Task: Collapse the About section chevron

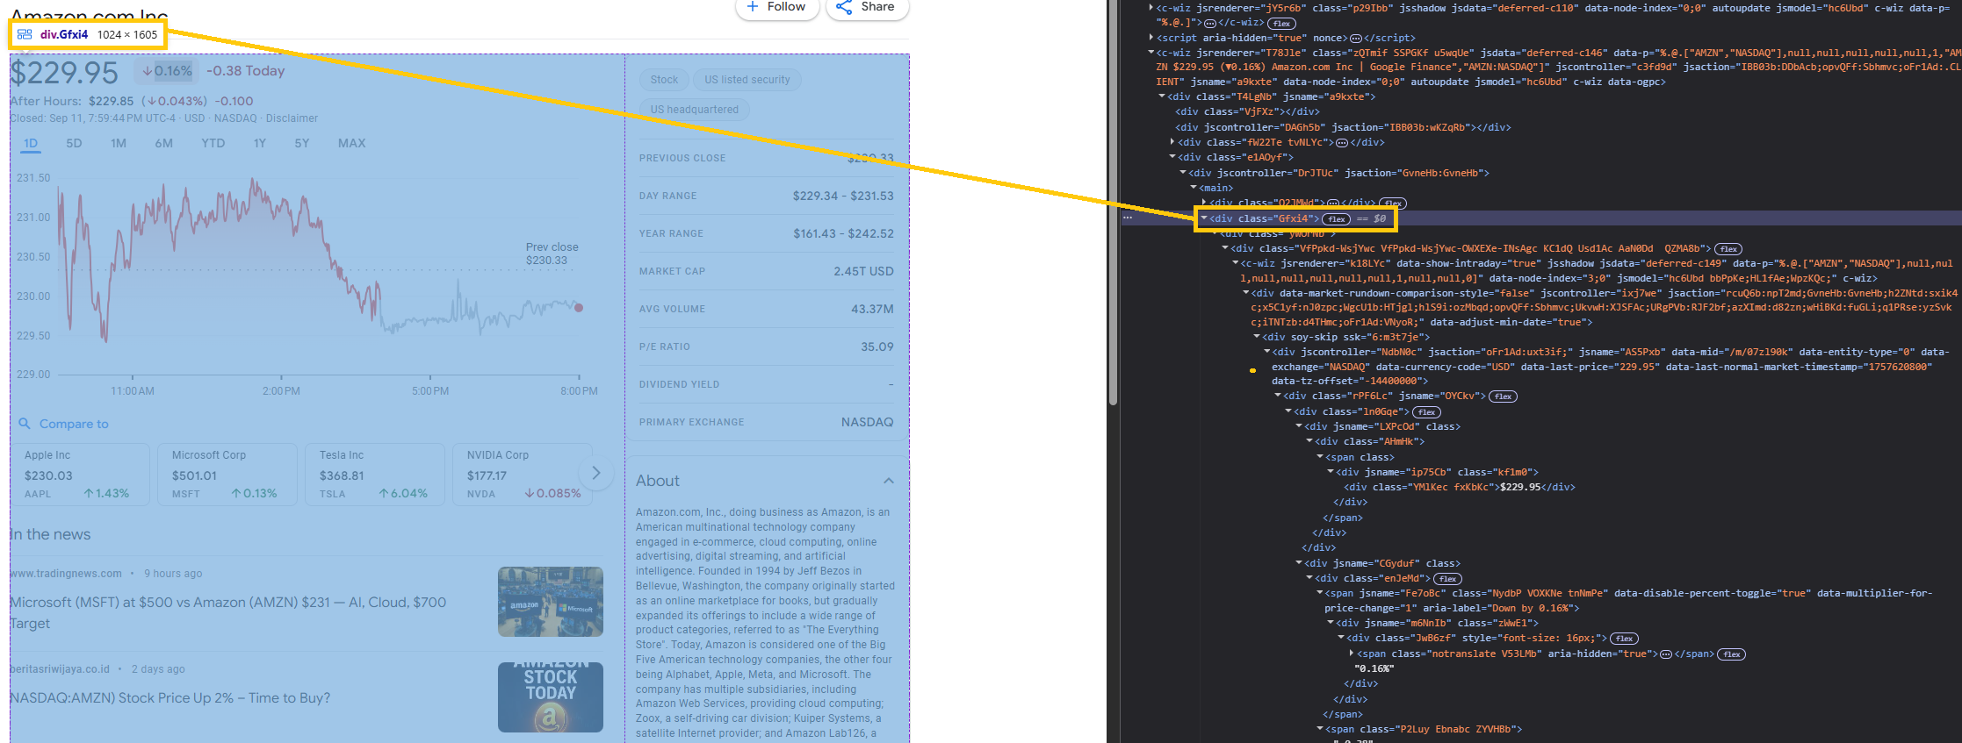Action: pyautogui.click(x=889, y=481)
